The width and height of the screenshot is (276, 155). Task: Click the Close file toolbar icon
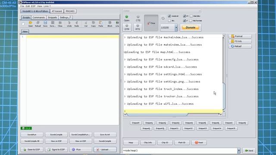(60, 24)
